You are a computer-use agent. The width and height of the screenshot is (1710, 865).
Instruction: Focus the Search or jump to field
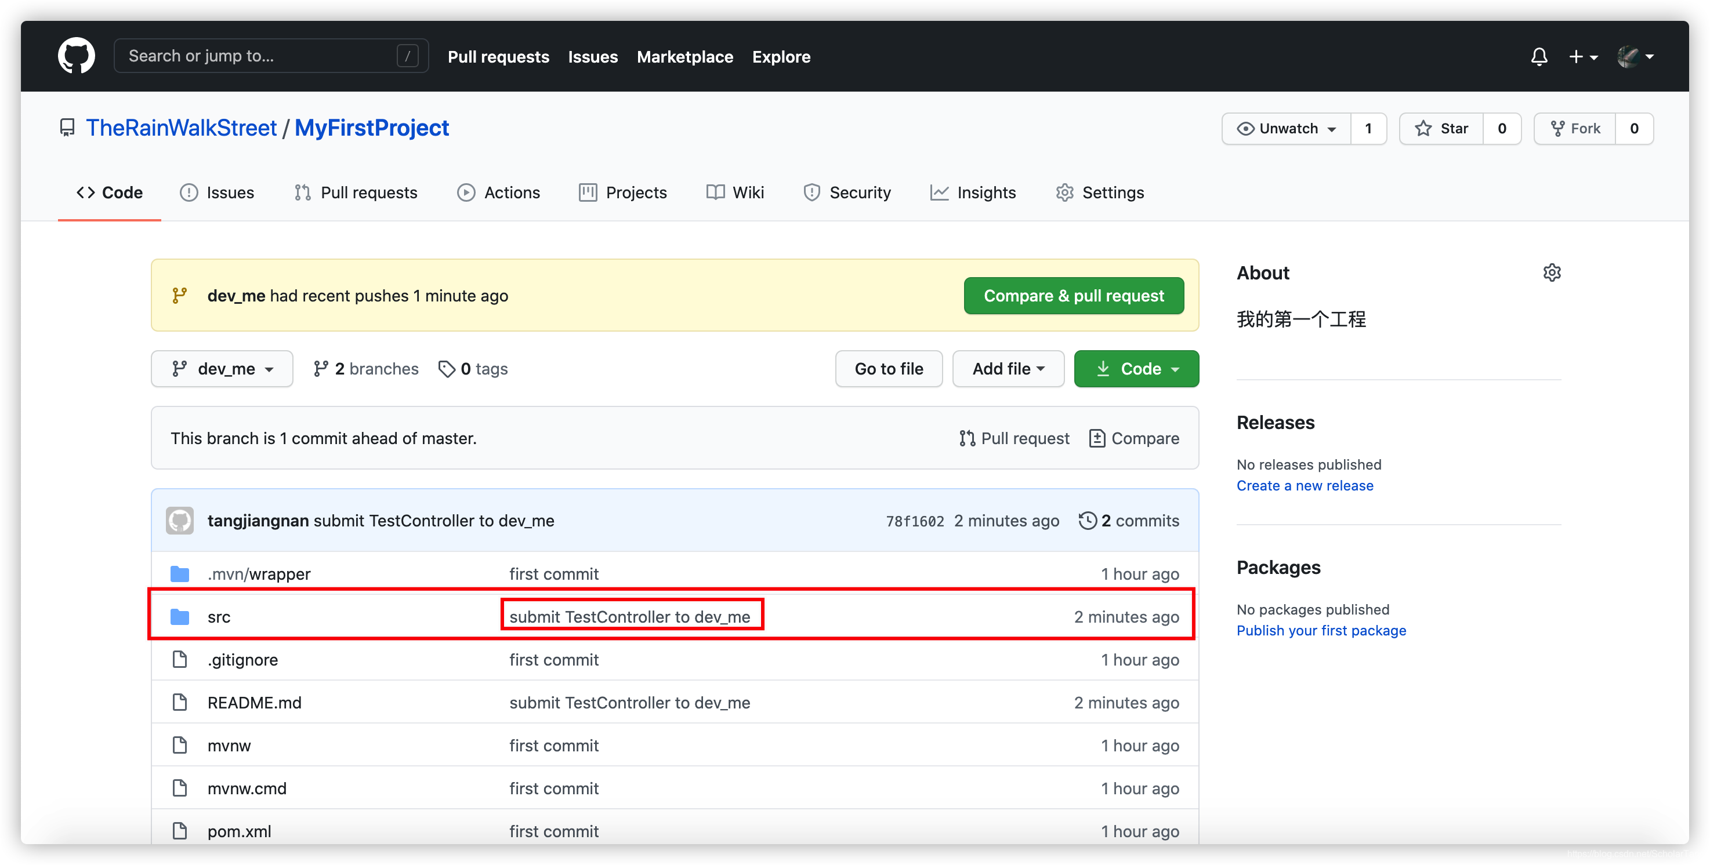pyautogui.click(x=271, y=56)
